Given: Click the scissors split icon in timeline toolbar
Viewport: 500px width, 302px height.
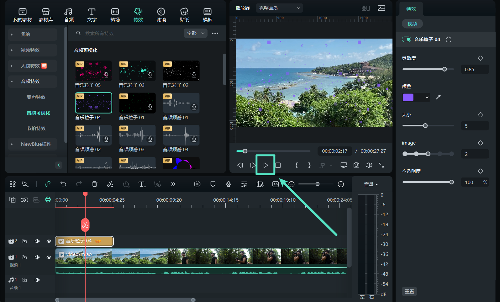Looking at the screenshot, I should pos(110,184).
